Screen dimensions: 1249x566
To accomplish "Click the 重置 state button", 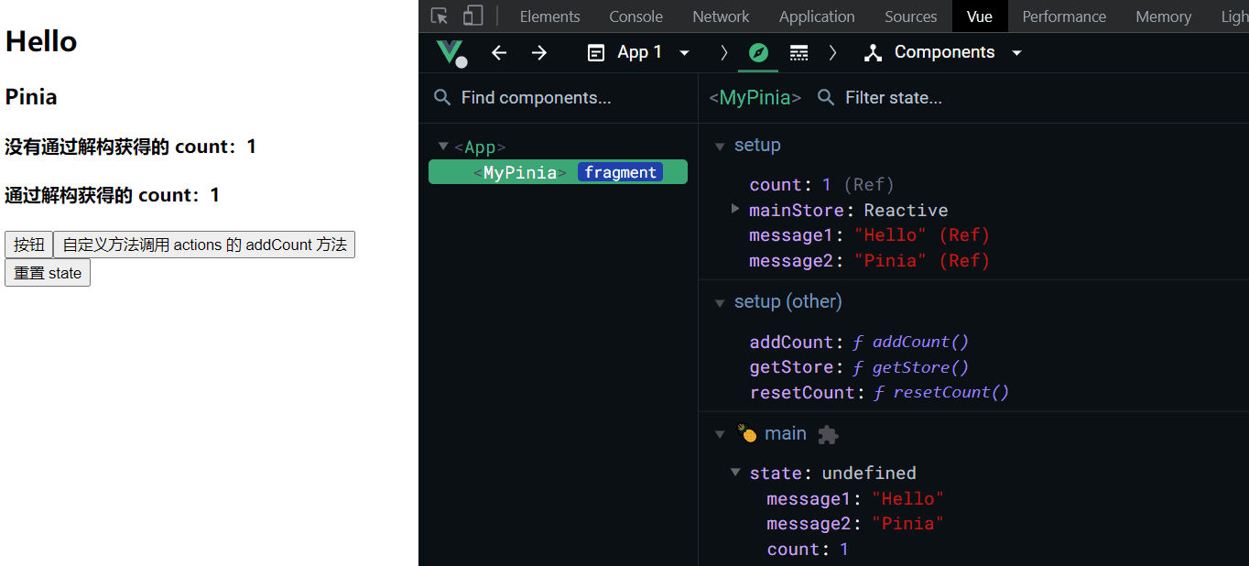I will [48, 273].
